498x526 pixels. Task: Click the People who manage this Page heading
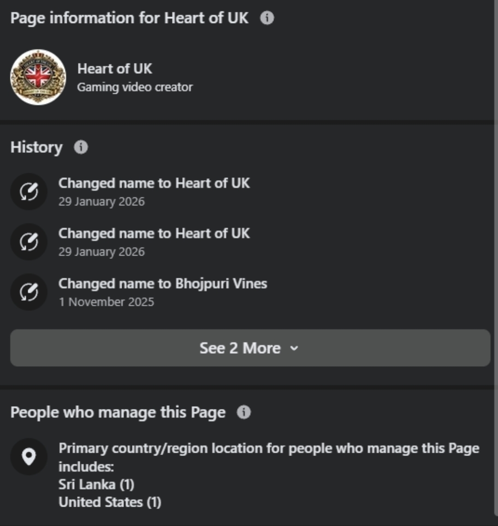pyautogui.click(x=118, y=412)
